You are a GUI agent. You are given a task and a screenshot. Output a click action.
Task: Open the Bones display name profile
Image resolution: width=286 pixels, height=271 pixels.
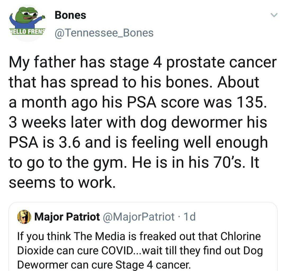pyautogui.click(x=70, y=15)
